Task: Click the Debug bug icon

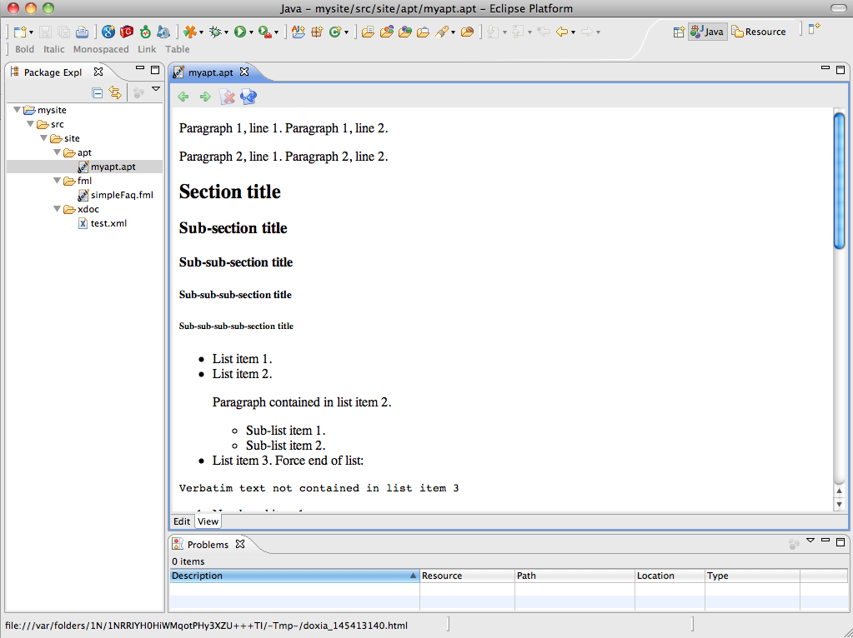Action: [x=215, y=32]
